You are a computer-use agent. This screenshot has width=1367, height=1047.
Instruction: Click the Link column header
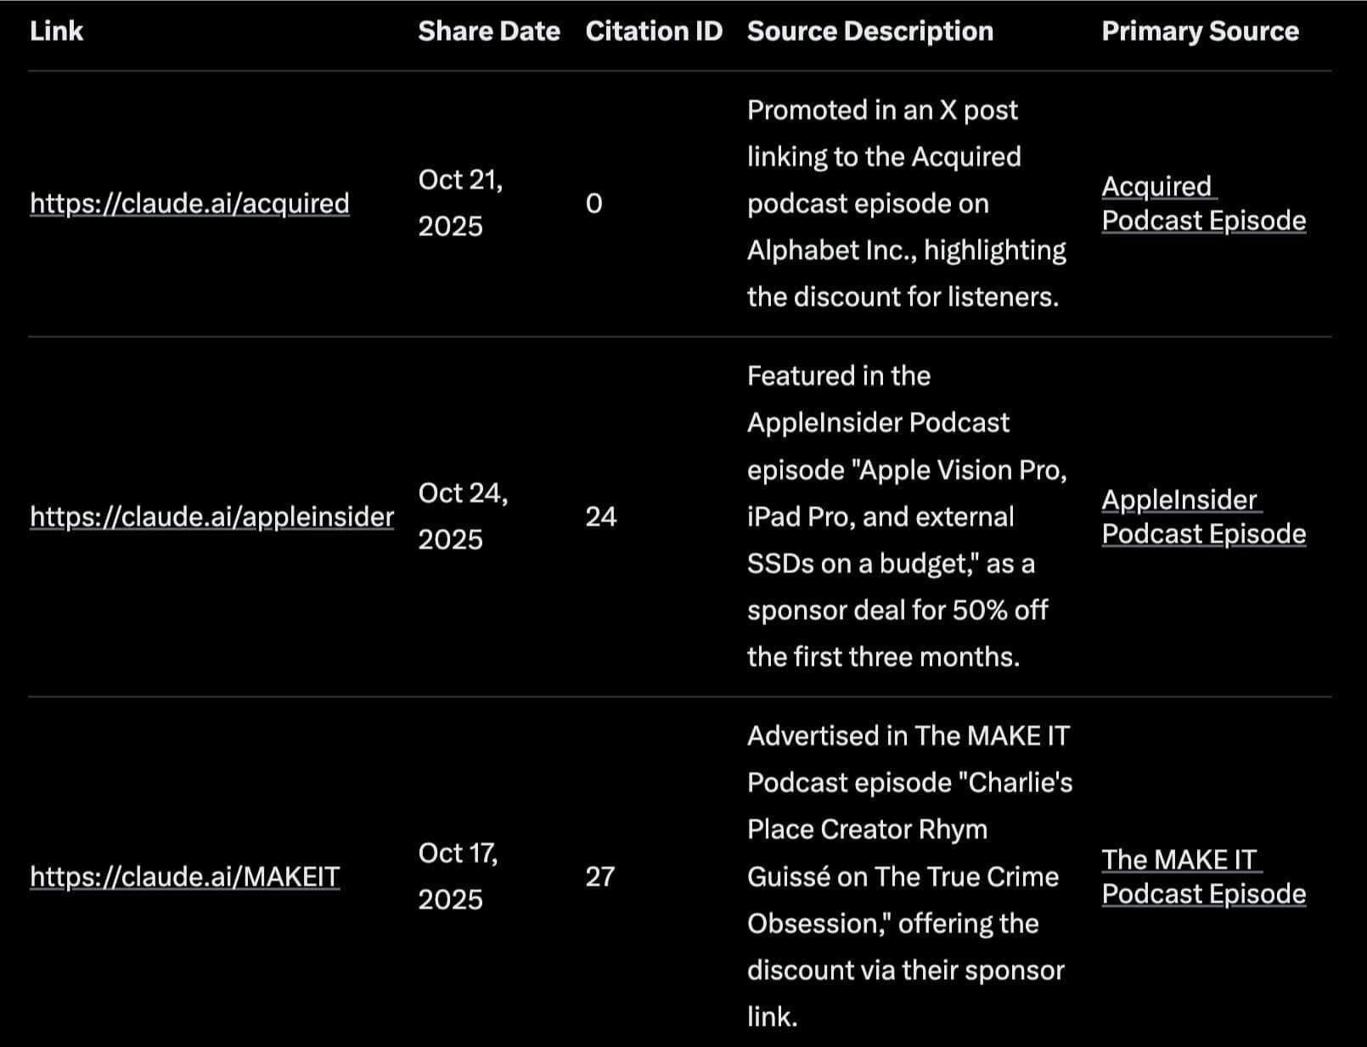click(56, 31)
